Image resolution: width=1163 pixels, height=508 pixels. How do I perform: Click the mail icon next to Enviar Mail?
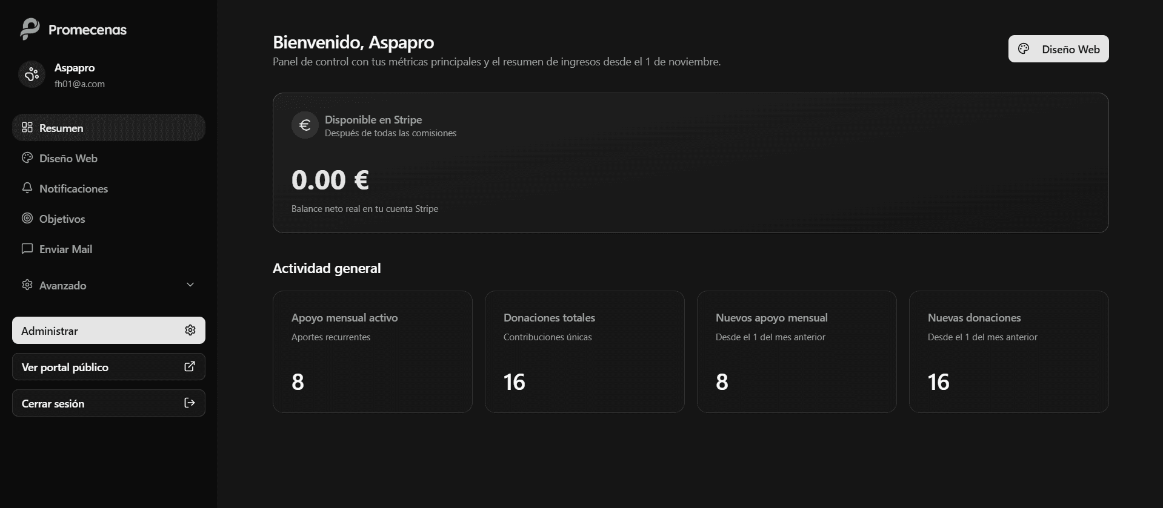click(x=27, y=248)
